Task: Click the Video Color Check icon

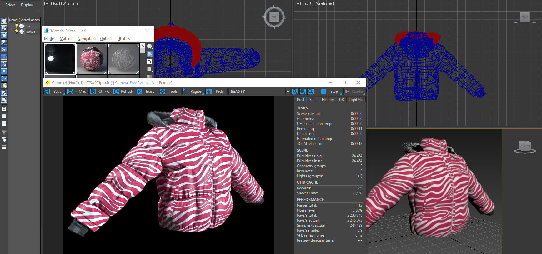Action: click(x=149, y=76)
